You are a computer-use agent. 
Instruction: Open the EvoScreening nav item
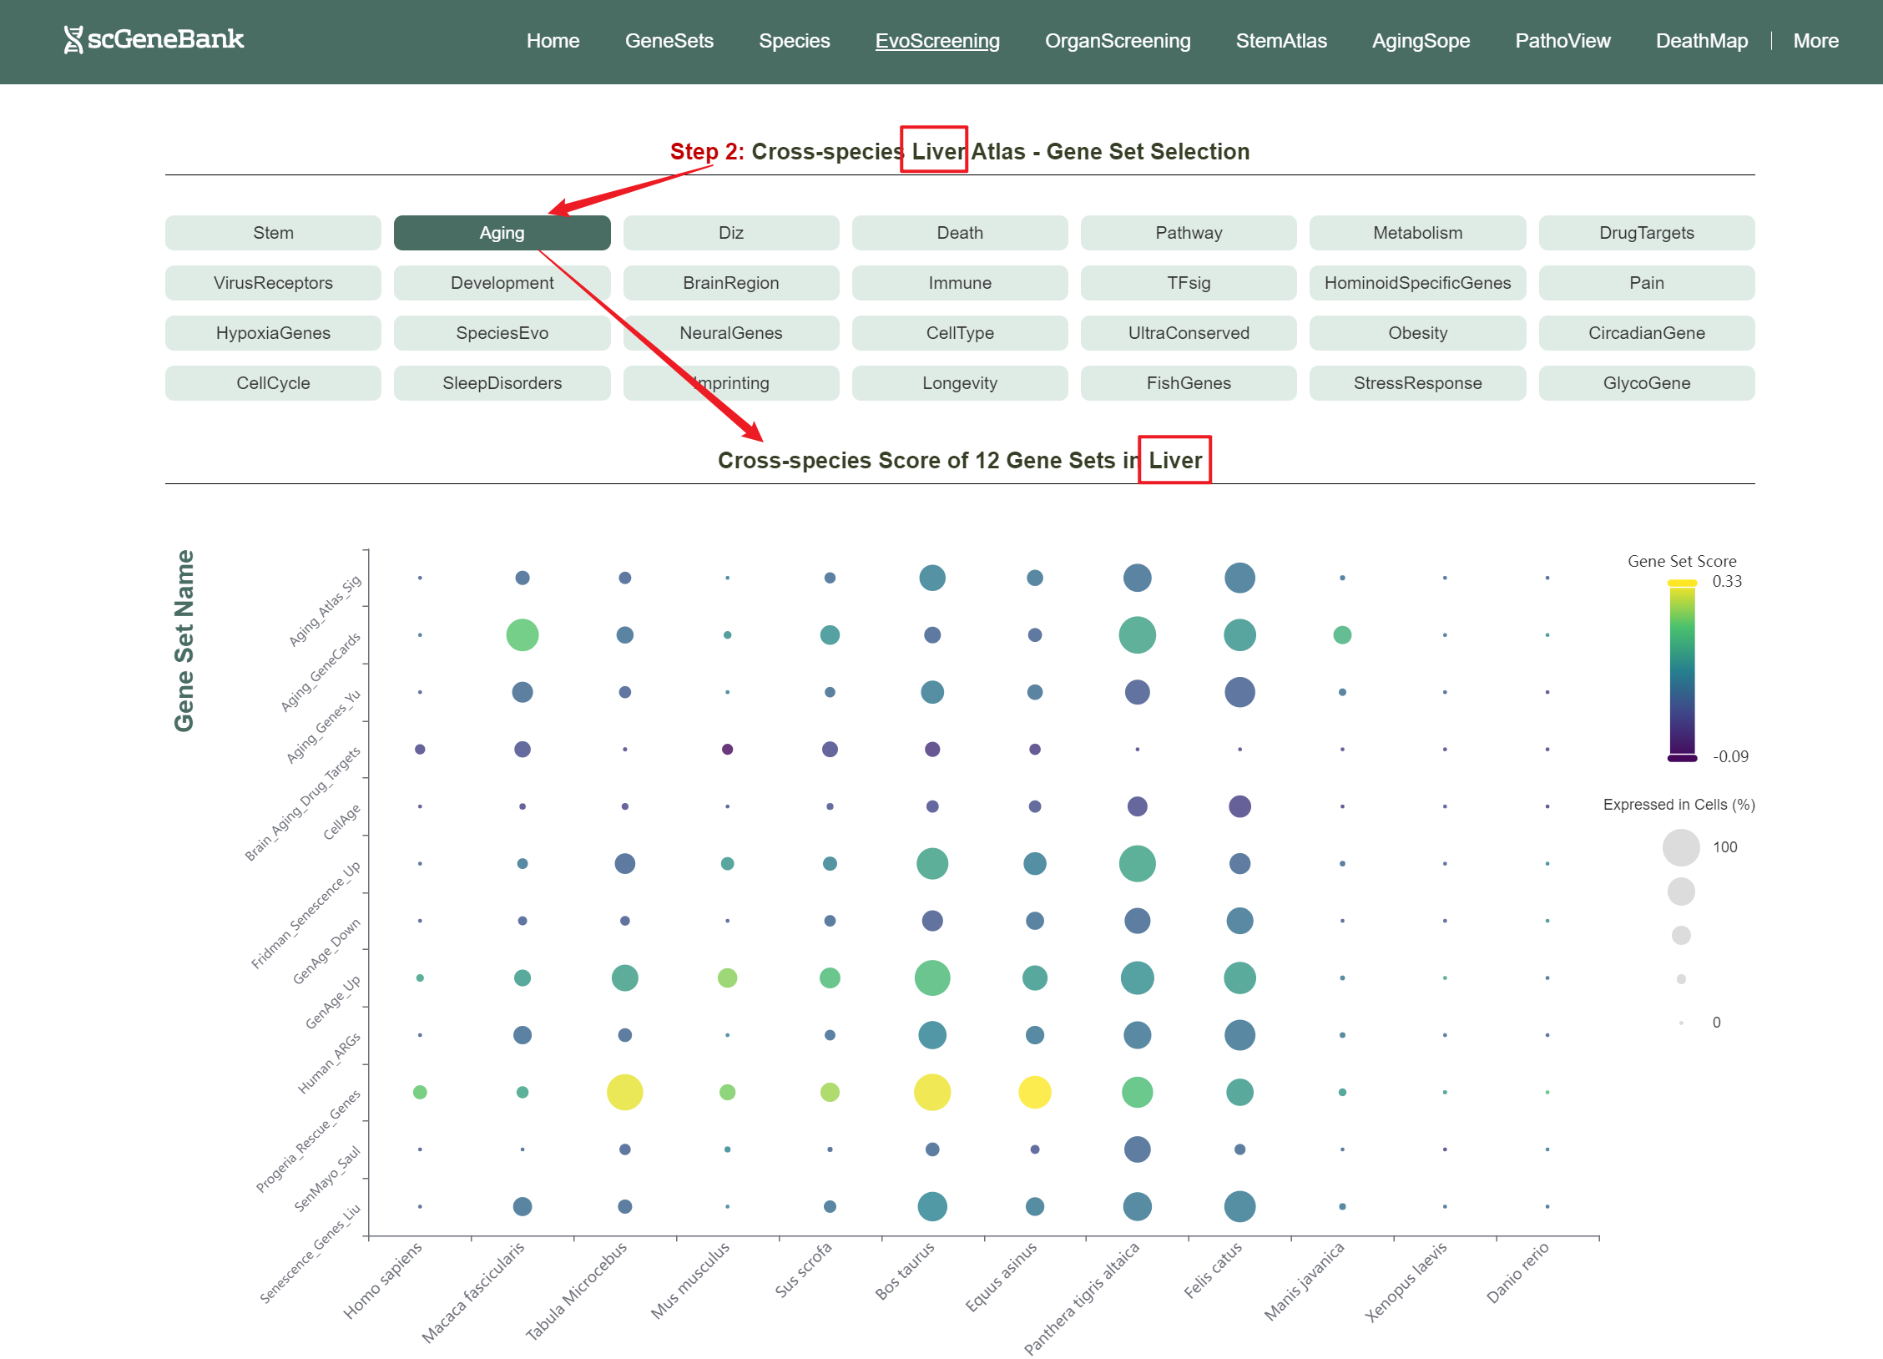point(936,41)
